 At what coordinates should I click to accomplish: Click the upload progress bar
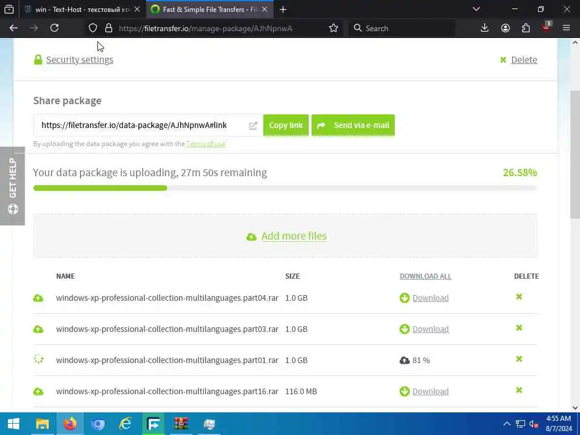coord(285,188)
